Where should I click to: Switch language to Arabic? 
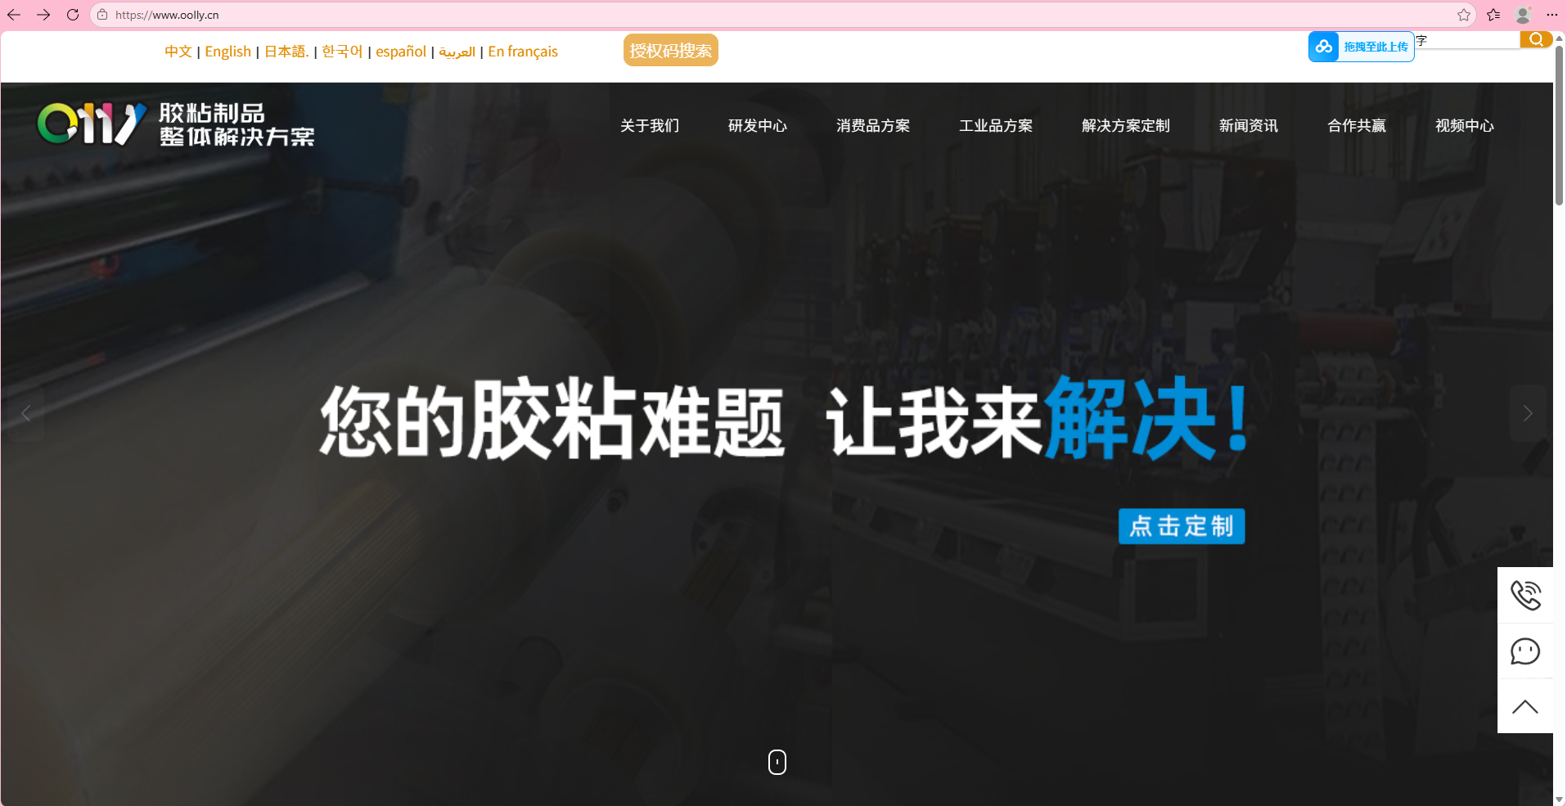[457, 52]
